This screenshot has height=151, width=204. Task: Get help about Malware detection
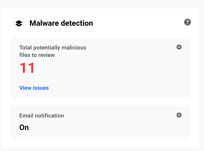[187, 22]
